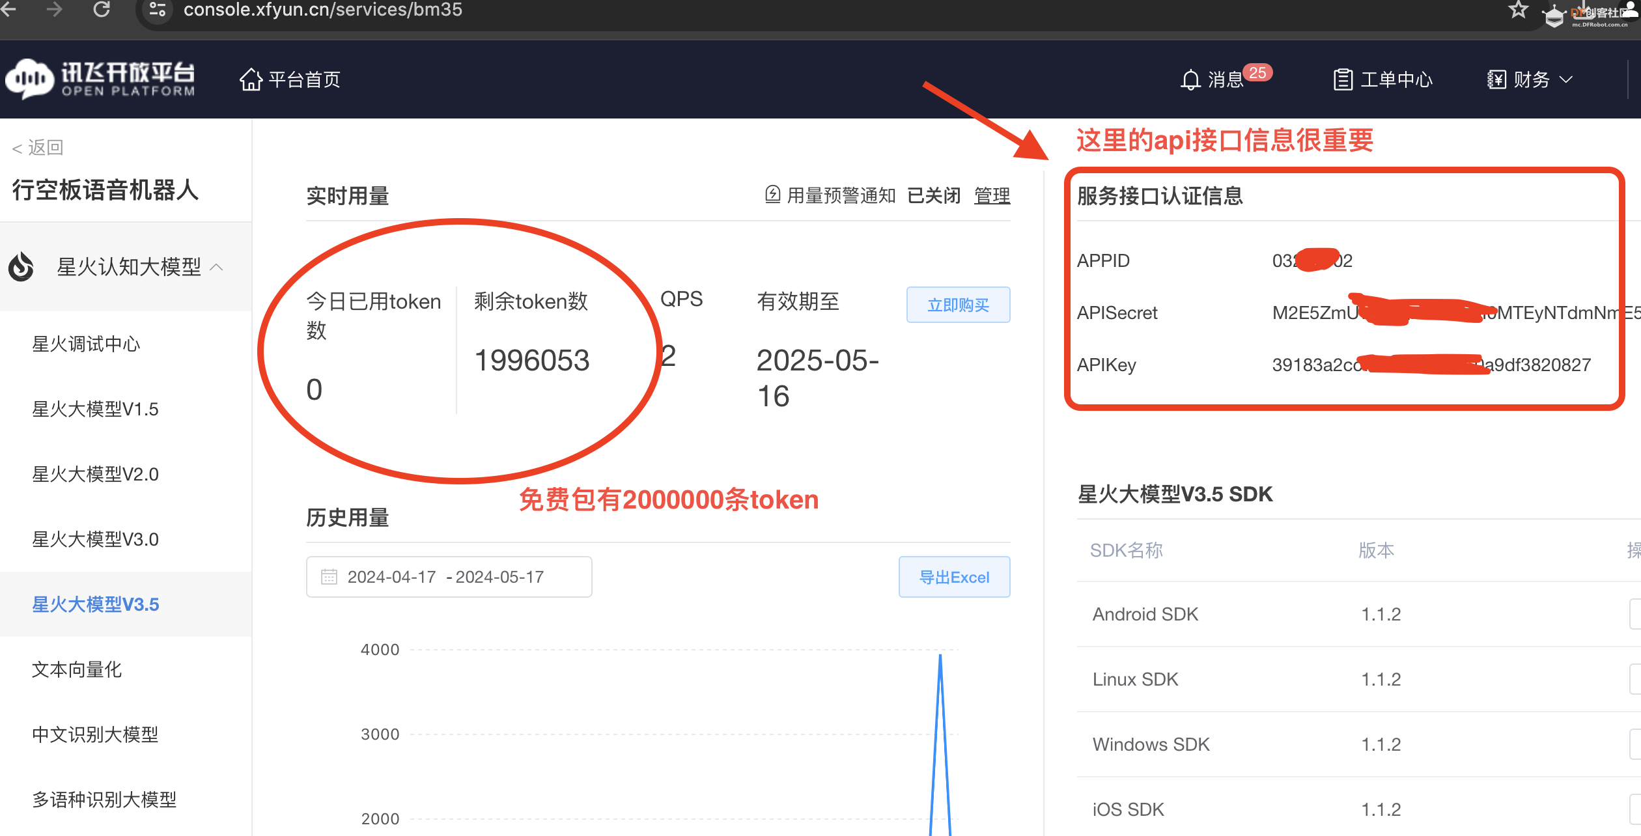Image resolution: width=1641 pixels, height=836 pixels.
Task: Click the Spark flame icon in sidebar
Action: tap(21, 266)
